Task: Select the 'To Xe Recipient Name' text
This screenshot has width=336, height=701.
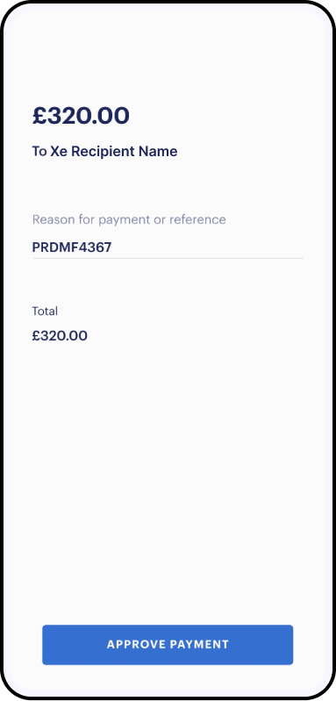Action: coord(104,152)
